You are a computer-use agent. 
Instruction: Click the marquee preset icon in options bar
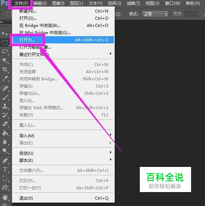(x=9, y=14)
